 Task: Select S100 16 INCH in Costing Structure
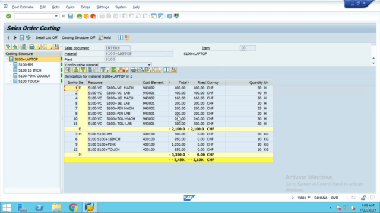(x=30, y=70)
